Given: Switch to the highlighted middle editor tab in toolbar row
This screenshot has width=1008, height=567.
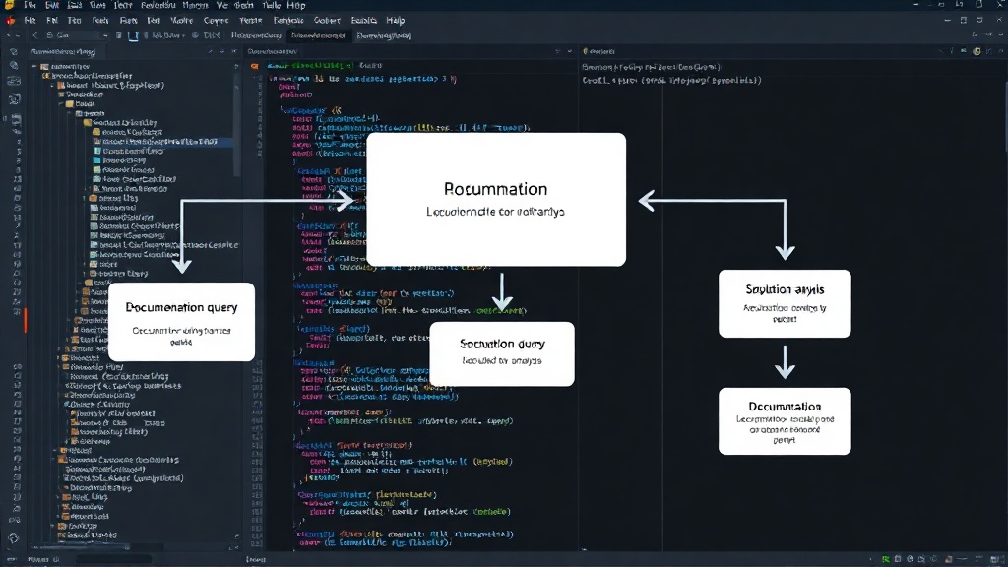Looking at the screenshot, I should coord(318,36).
